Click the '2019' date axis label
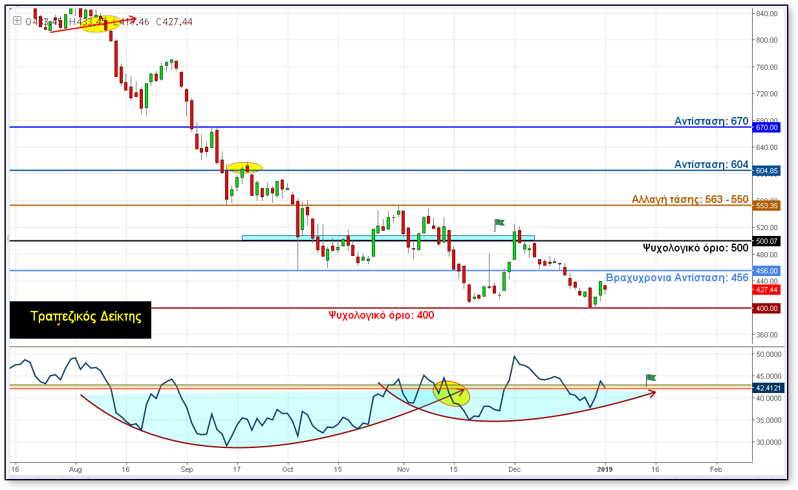The width and height of the screenshot is (798, 490). (x=605, y=469)
